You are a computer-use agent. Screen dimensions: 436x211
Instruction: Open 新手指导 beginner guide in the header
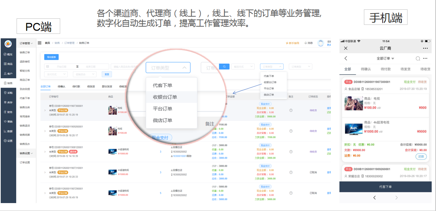click(292, 43)
